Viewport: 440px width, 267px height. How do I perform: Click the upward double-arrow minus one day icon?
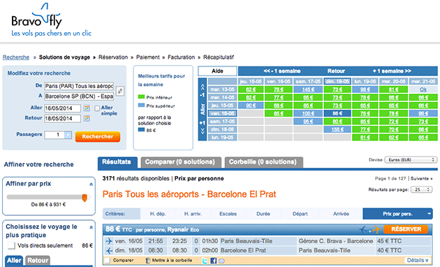tap(203, 87)
